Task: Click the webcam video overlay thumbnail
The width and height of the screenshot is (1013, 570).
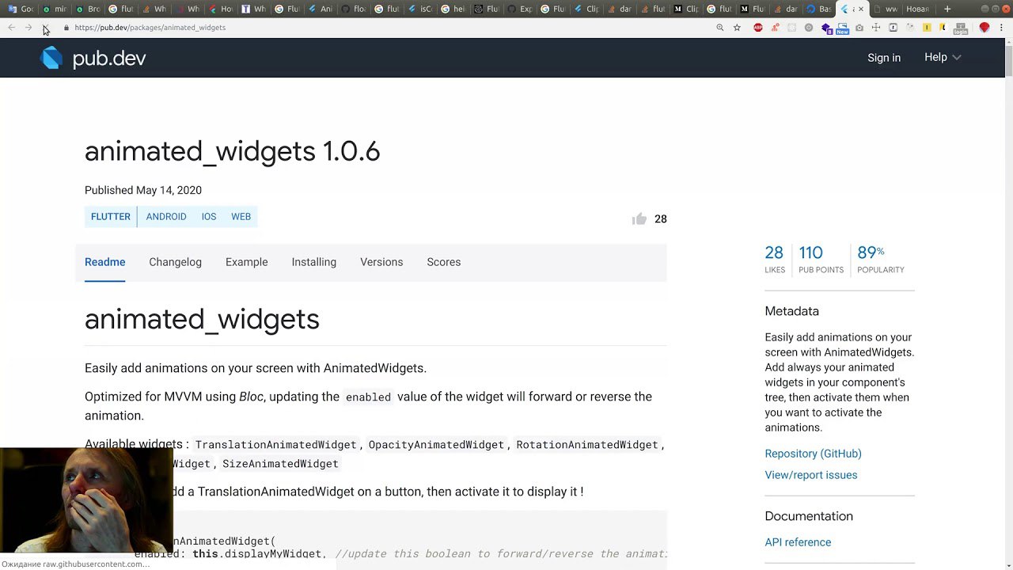Action: 86,500
